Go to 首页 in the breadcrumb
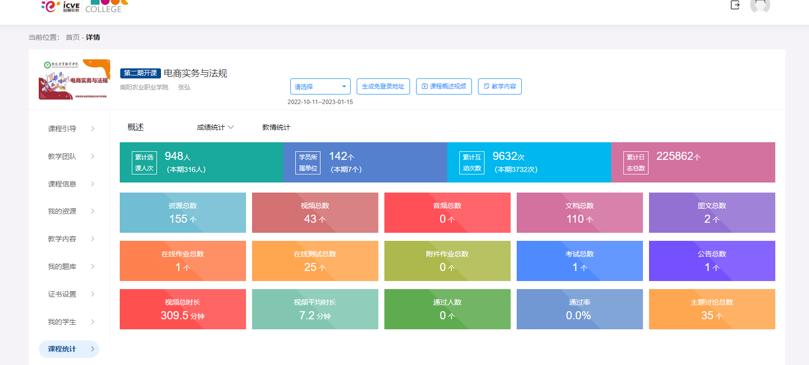The image size is (809, 365). (72, 37)
